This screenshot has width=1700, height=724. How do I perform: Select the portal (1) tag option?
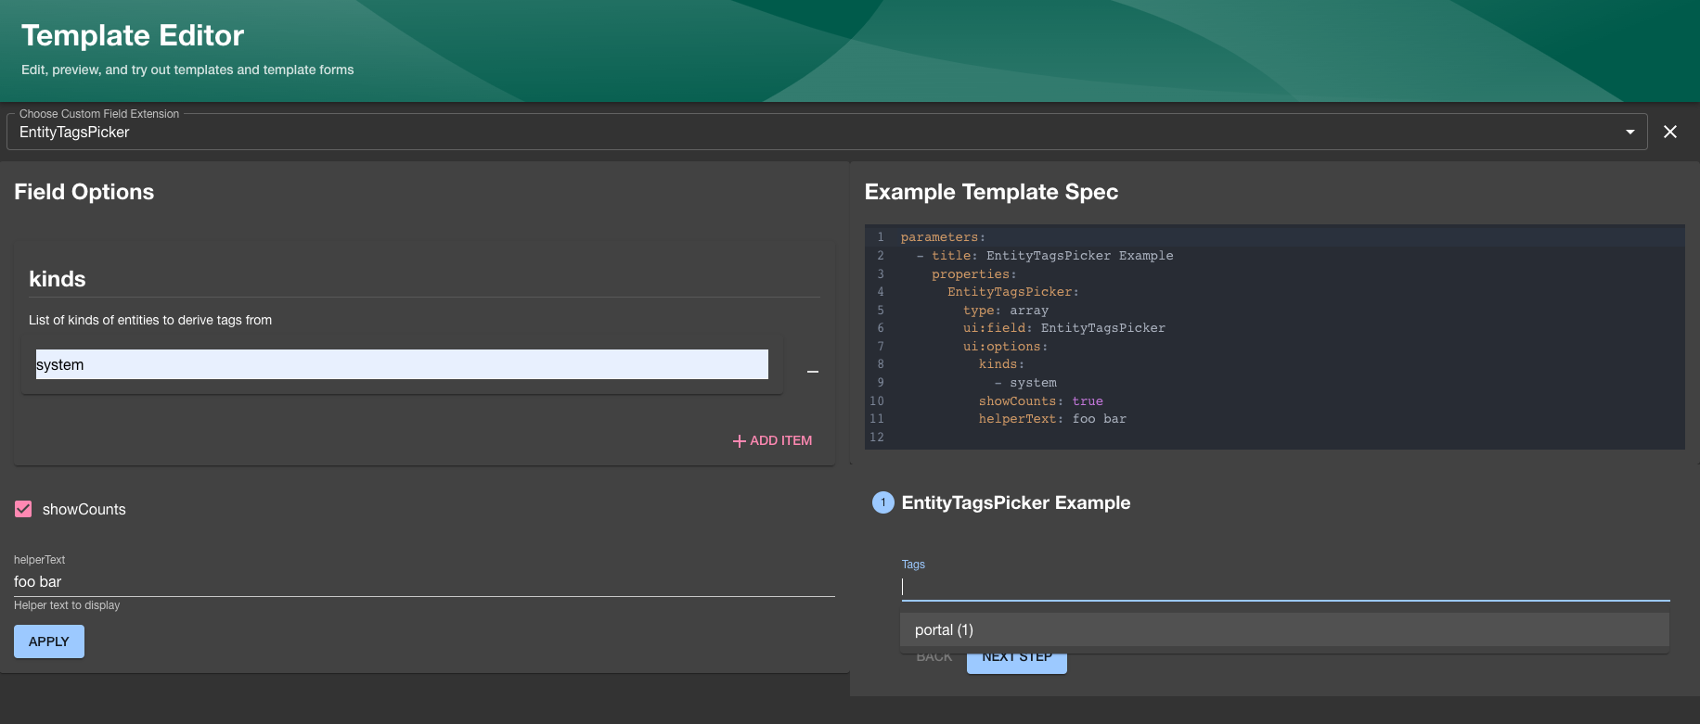click(x=944, y=629)
